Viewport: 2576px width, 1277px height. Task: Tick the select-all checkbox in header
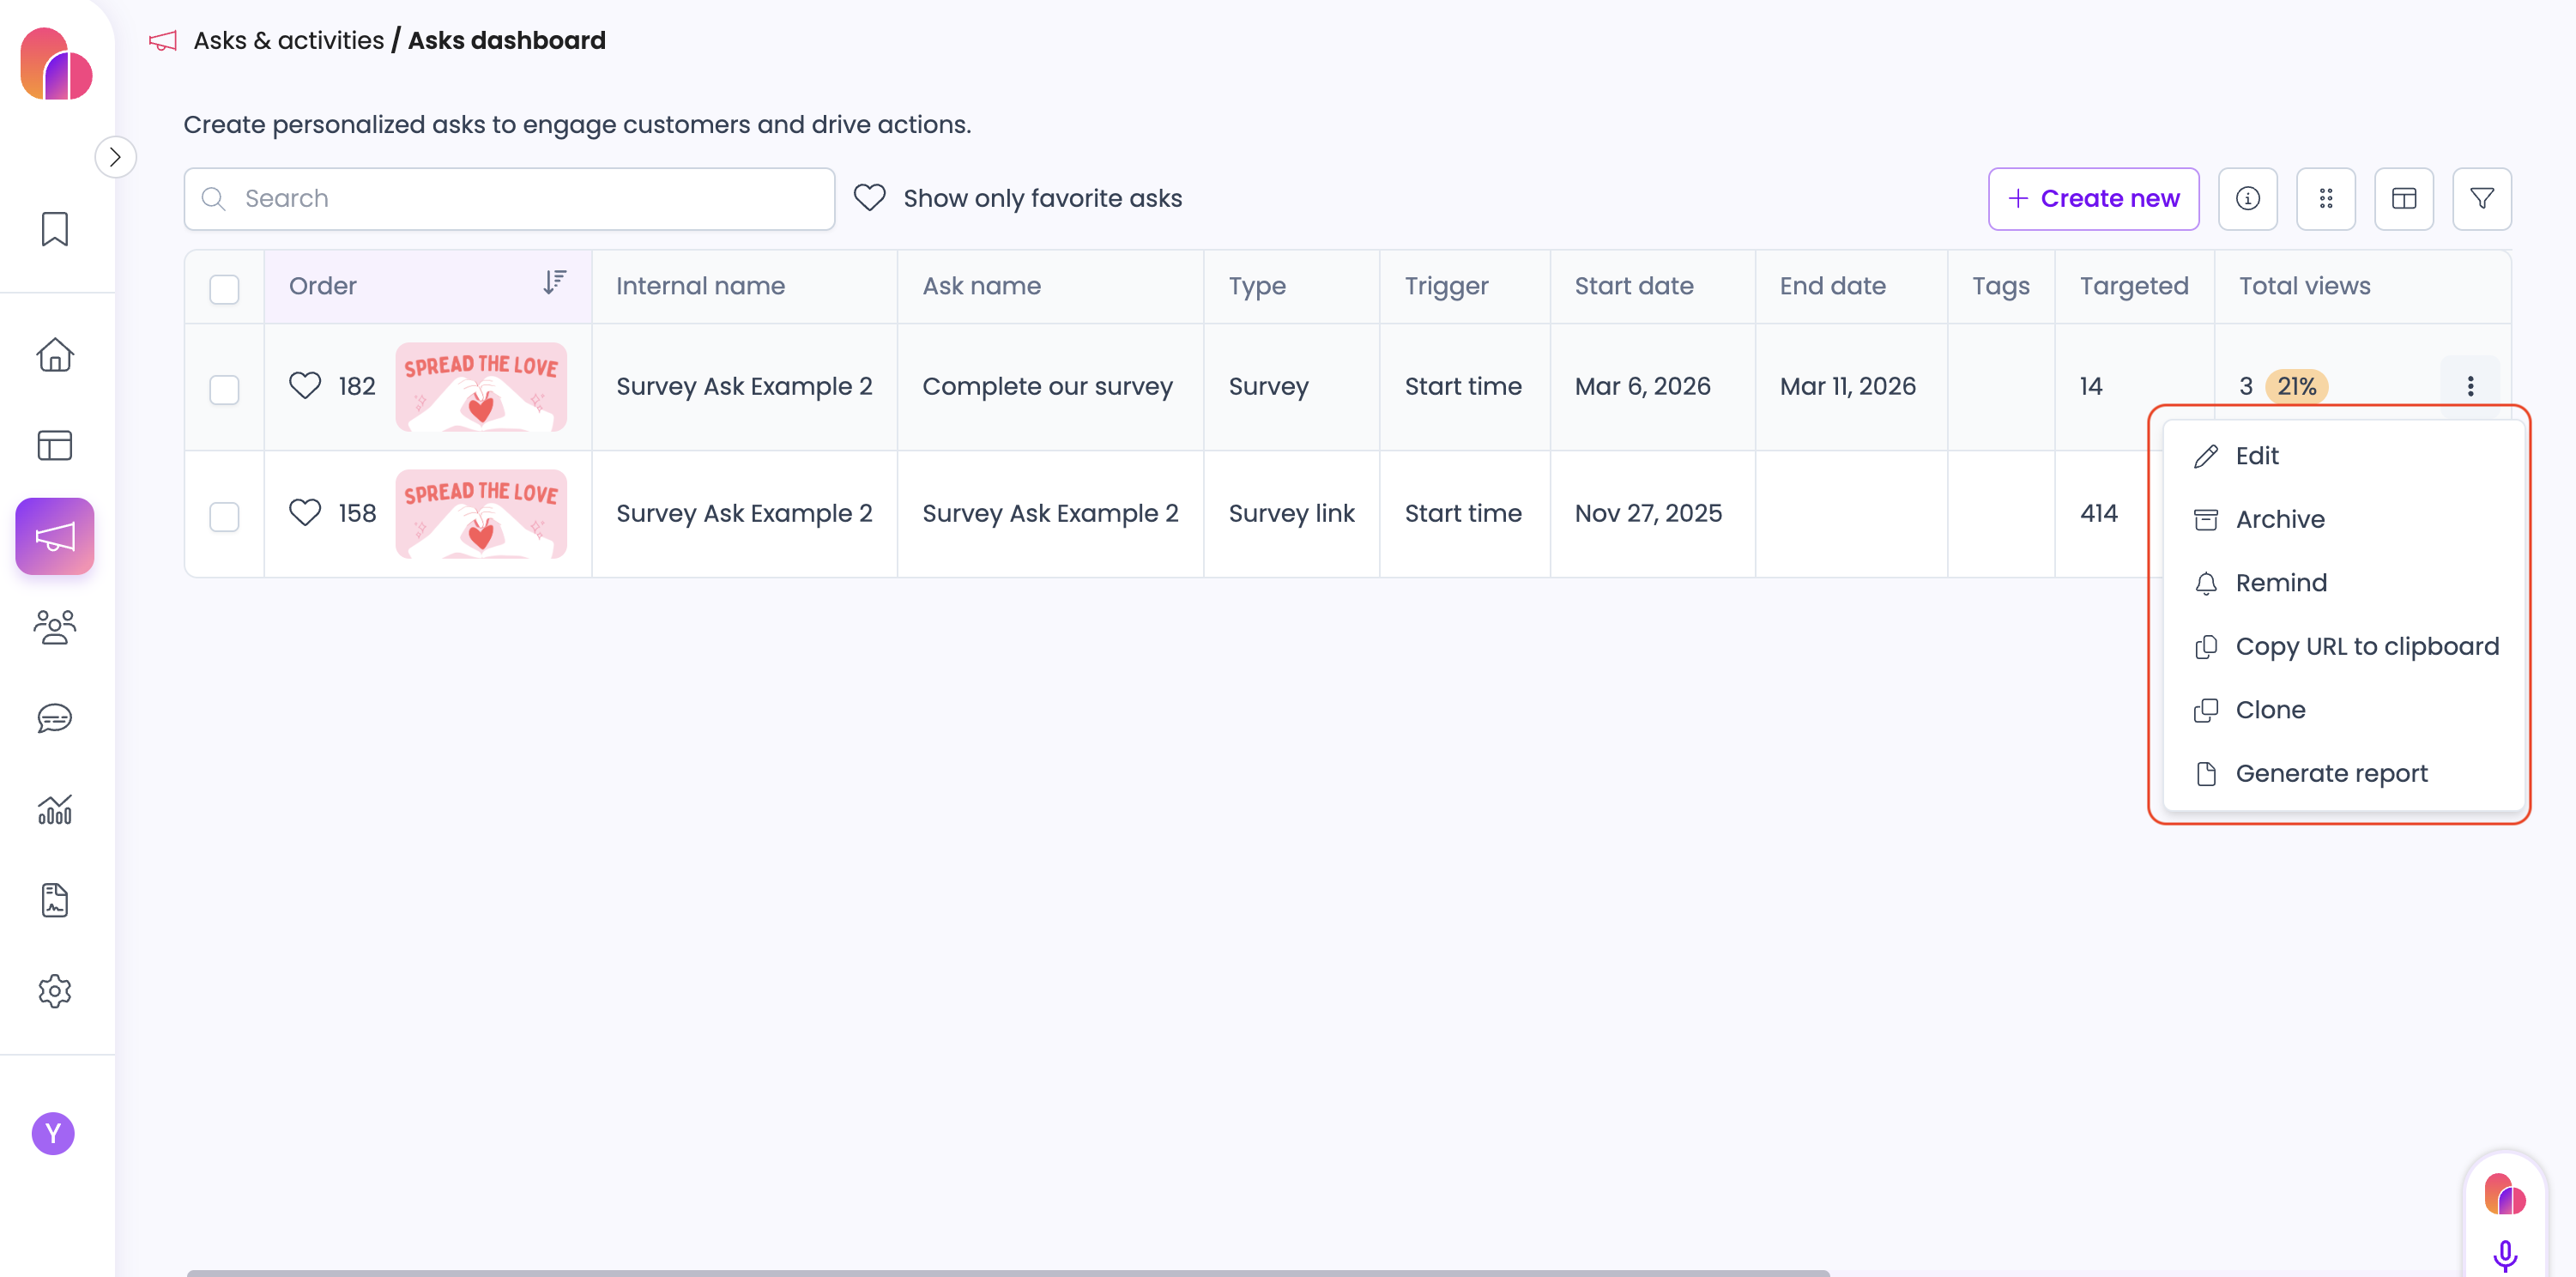(224, 288)
